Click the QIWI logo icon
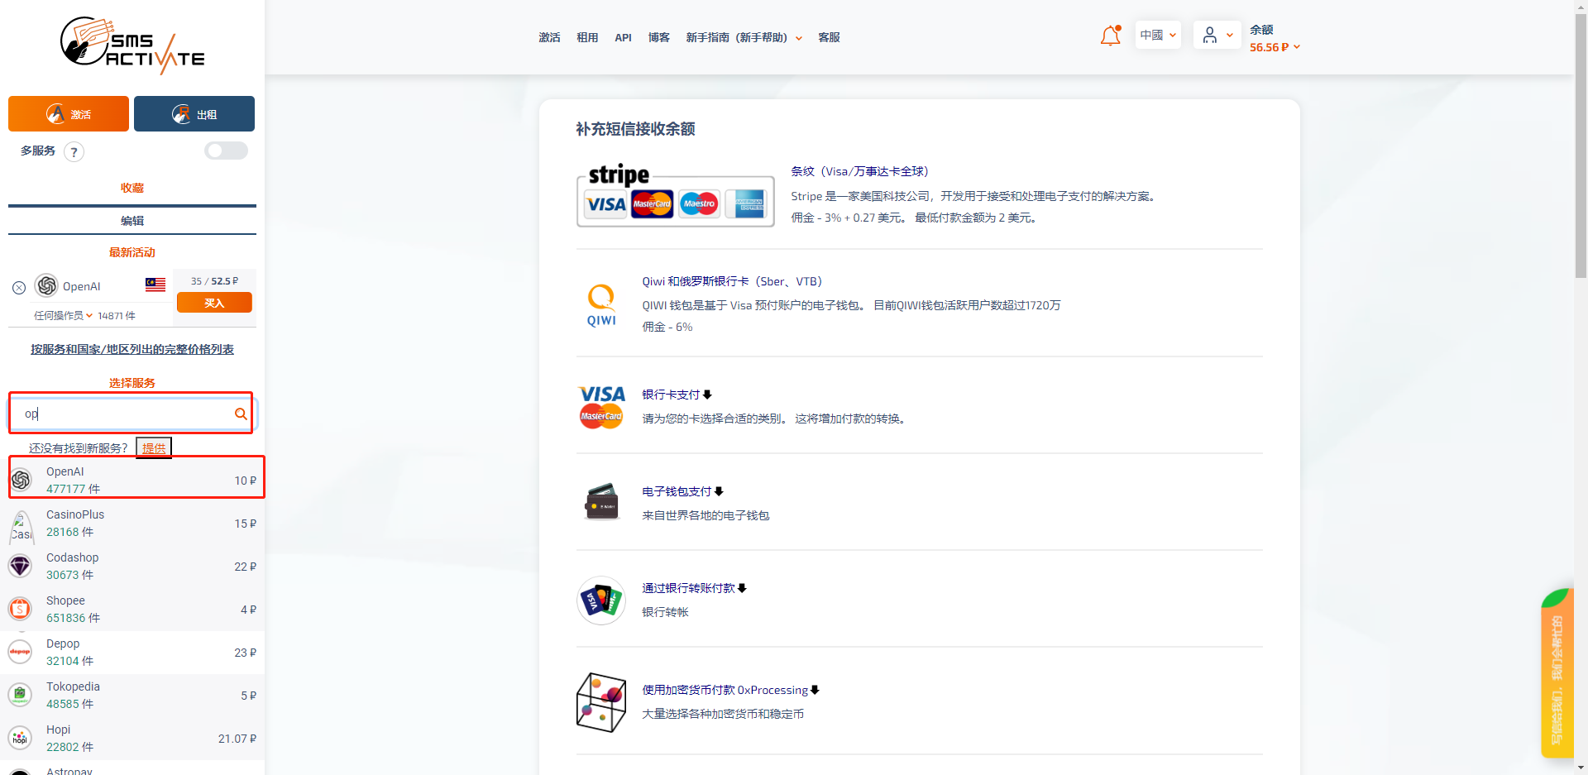1588x775 pixels. coord(601,304)
